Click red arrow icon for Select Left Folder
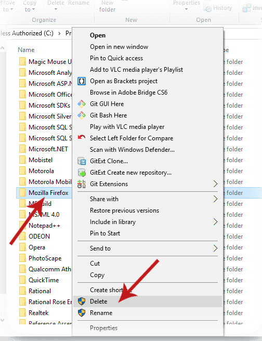The width and height of the screenshot is (262, 341). [82, 137]
